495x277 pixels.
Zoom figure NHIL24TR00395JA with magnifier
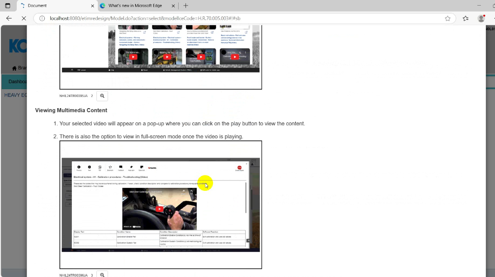pos(102,96)
